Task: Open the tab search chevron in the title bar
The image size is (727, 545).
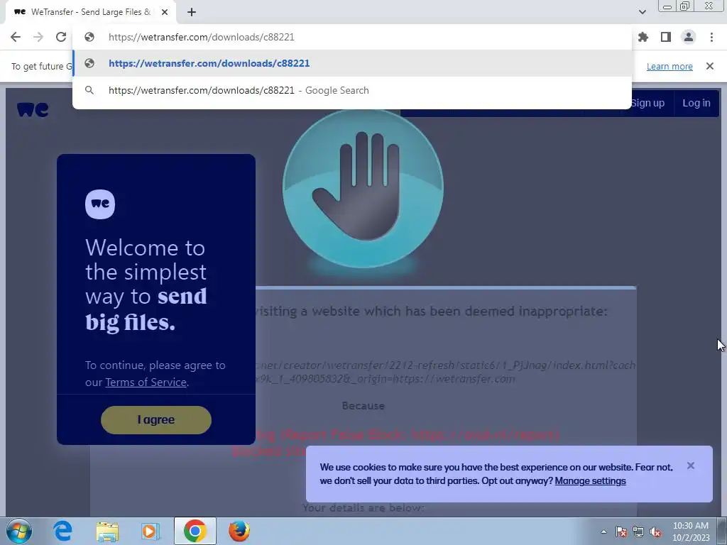Action: (x=642, y=11)
